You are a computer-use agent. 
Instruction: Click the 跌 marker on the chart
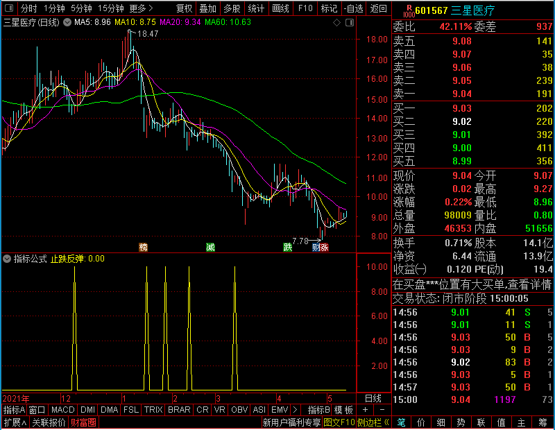(288, 247)
